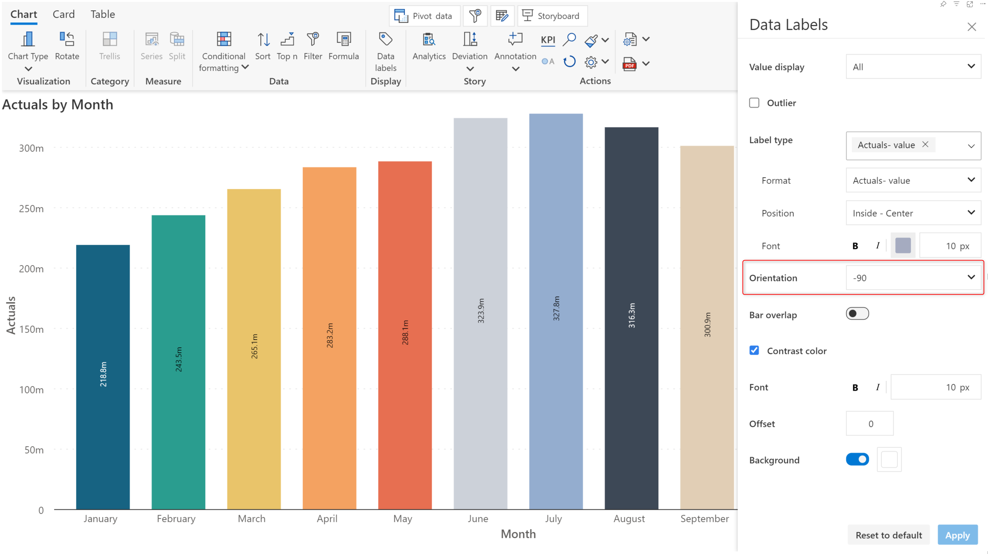The image size is (988, 554).
Task: Click the KPI icon
Action: [548, 39]
